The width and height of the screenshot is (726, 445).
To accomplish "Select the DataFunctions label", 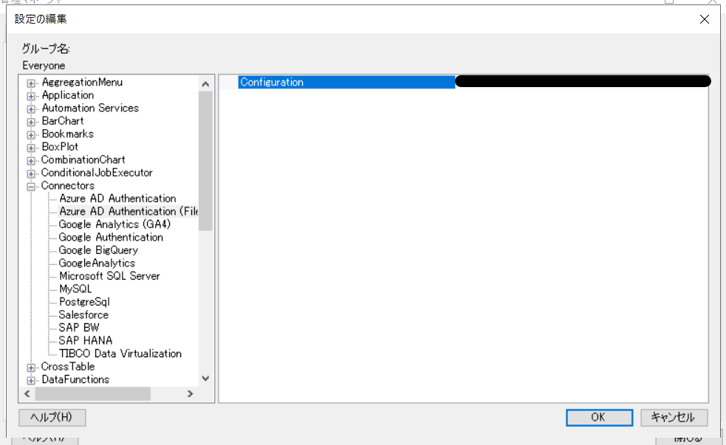I will tap(75, 380).
